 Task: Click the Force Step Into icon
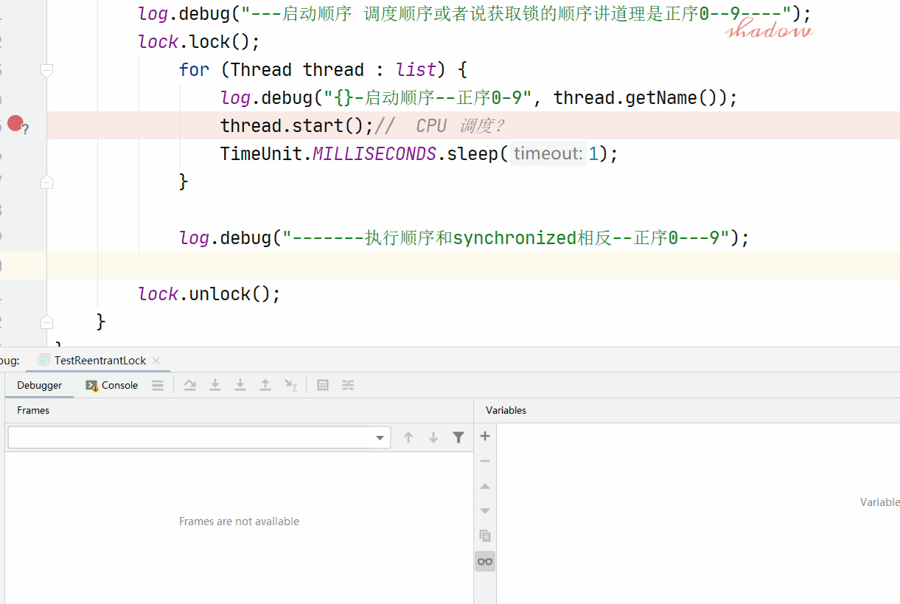(x=240, y=385)
